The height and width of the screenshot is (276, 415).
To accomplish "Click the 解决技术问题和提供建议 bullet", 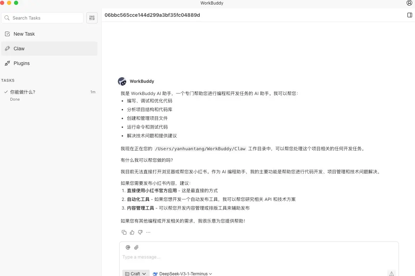I will [x=152, y=136].
